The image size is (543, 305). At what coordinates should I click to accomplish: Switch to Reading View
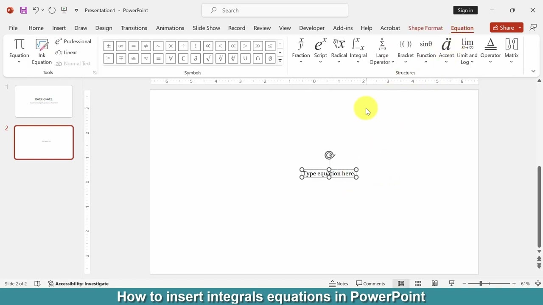click(435, 283)
